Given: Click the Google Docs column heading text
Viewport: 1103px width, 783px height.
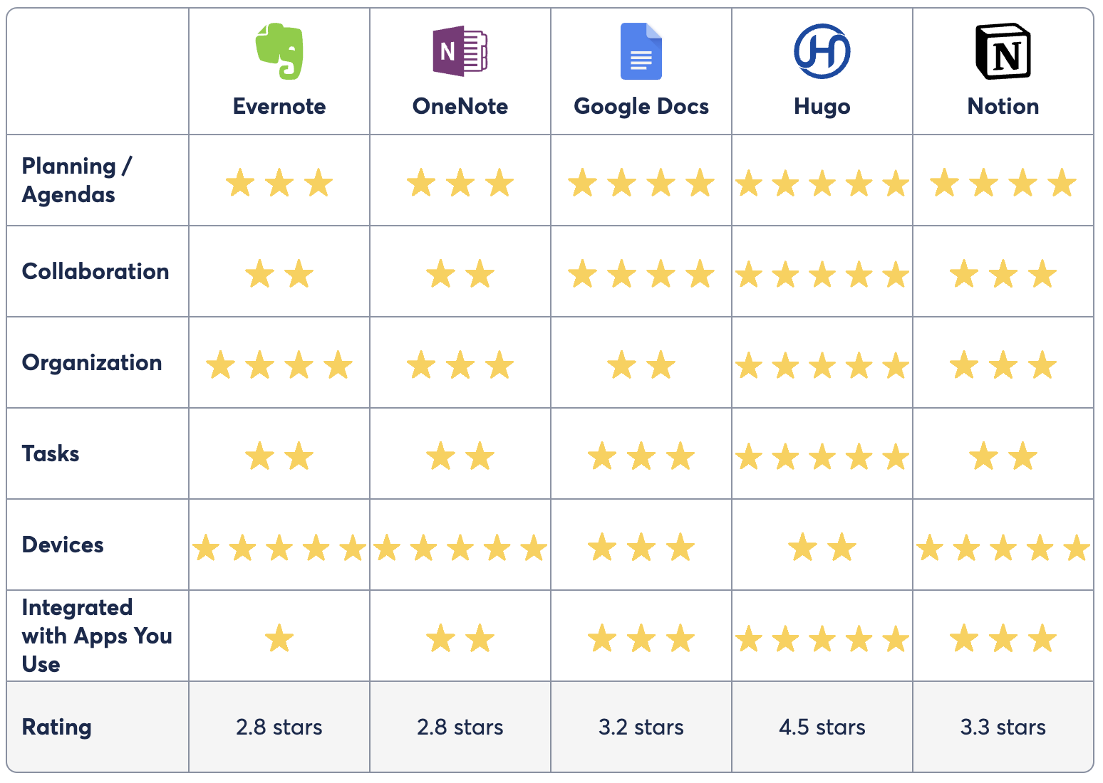Looking at the screenshot, I should click(641, 107).
